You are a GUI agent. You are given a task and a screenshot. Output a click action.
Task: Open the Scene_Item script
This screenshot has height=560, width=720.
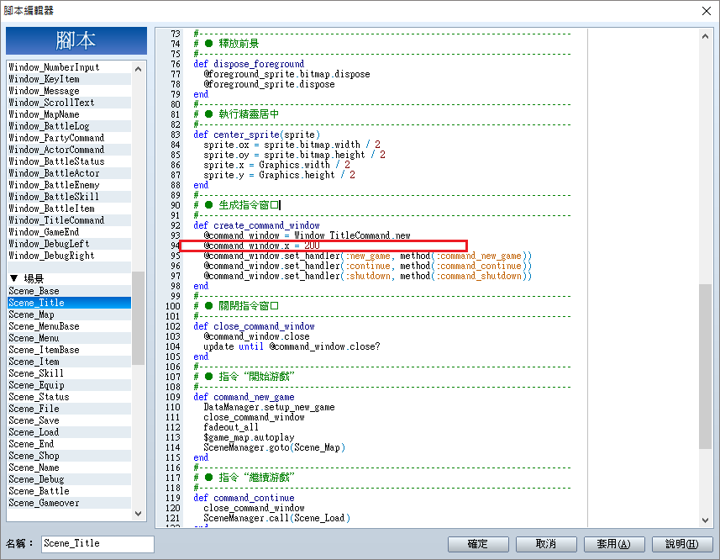point(70,362)
